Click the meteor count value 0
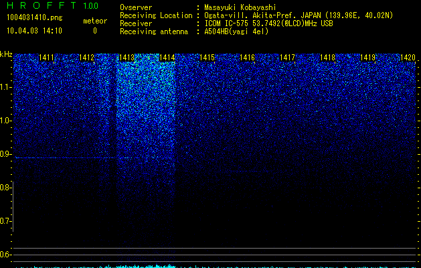 click(x=95, y=31)
